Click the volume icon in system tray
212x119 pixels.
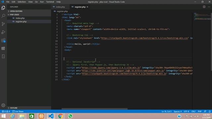click(198, 116)
